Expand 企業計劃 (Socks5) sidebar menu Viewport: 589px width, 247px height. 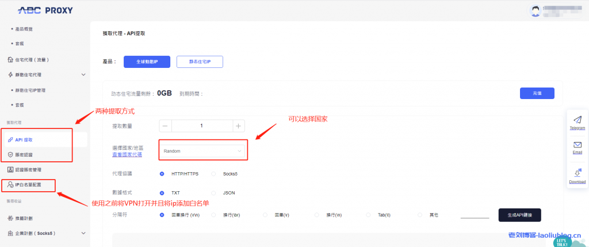pyautogui.click(x=83, y=233)
